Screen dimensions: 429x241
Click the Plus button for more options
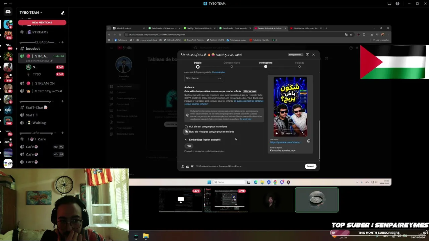pos(189,146)
